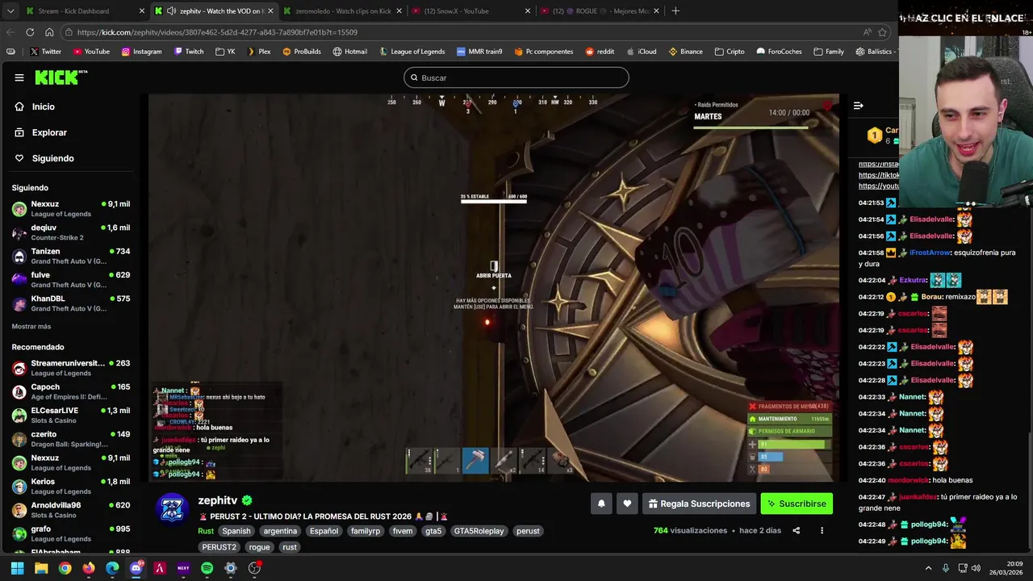Switch to the zeromoledo clips tab
Viewport: 1033px width, 581px height.
tap(343, 11)
